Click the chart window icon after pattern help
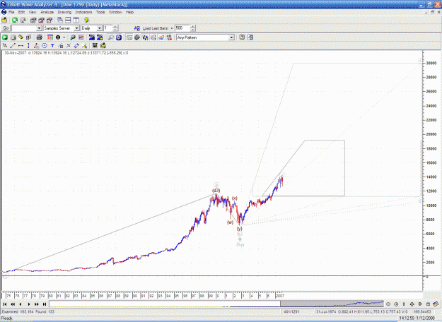Viewport: 442px width, 322px height. click(x=250, y=37)
